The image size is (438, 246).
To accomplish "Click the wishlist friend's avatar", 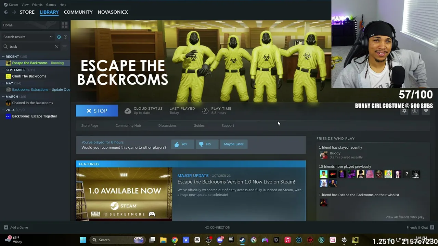I will pos(323,202).
